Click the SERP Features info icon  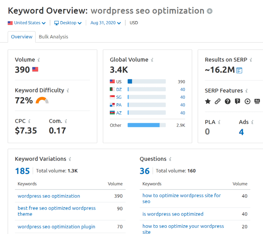(246, 91)
